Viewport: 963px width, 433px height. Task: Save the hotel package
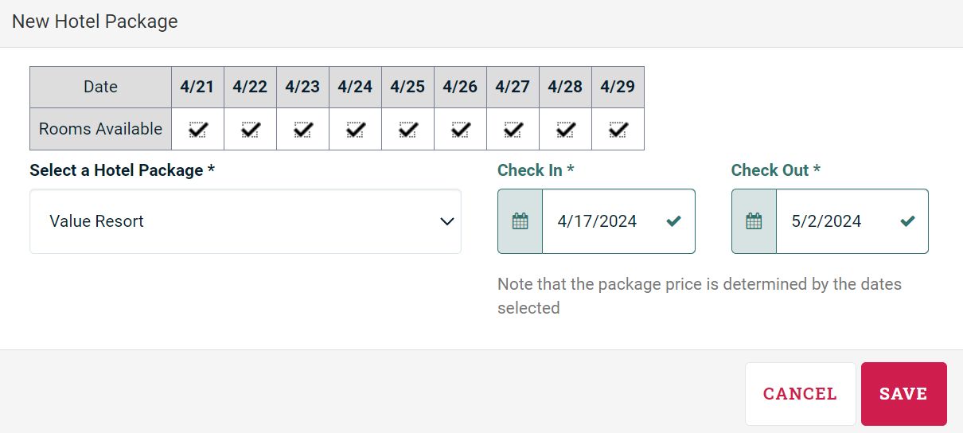[903, 394]
